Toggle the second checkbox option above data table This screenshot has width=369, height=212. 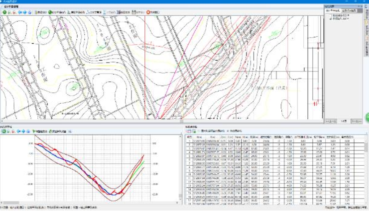pos(228,132)
